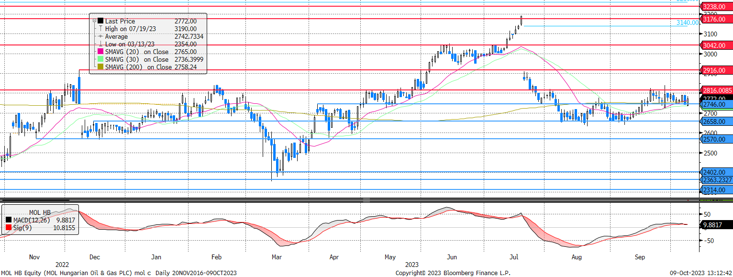
Task: Click the Nov month axis label
Action: click(34, 257)
